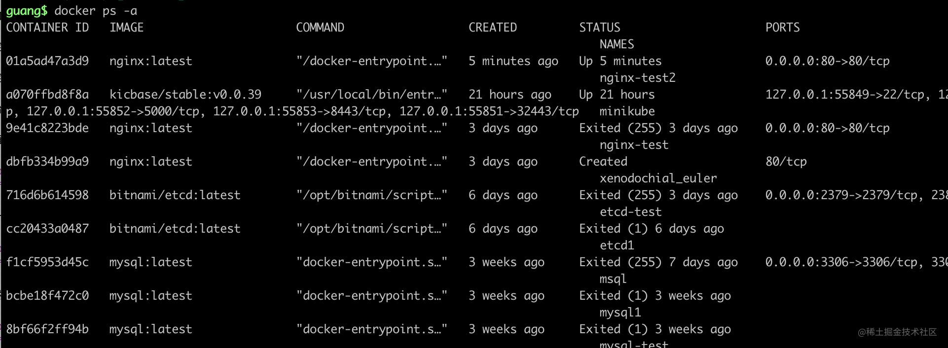The width and height of the screenshot is (948, 348).
Task: Click the STATUS column header
Action: [x=599, y=28]
